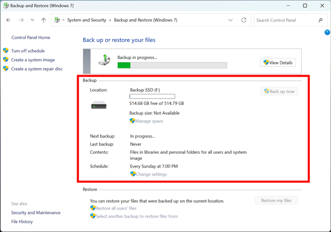Open Create a system repair disc
331x232 pixels.
[37, 69]
